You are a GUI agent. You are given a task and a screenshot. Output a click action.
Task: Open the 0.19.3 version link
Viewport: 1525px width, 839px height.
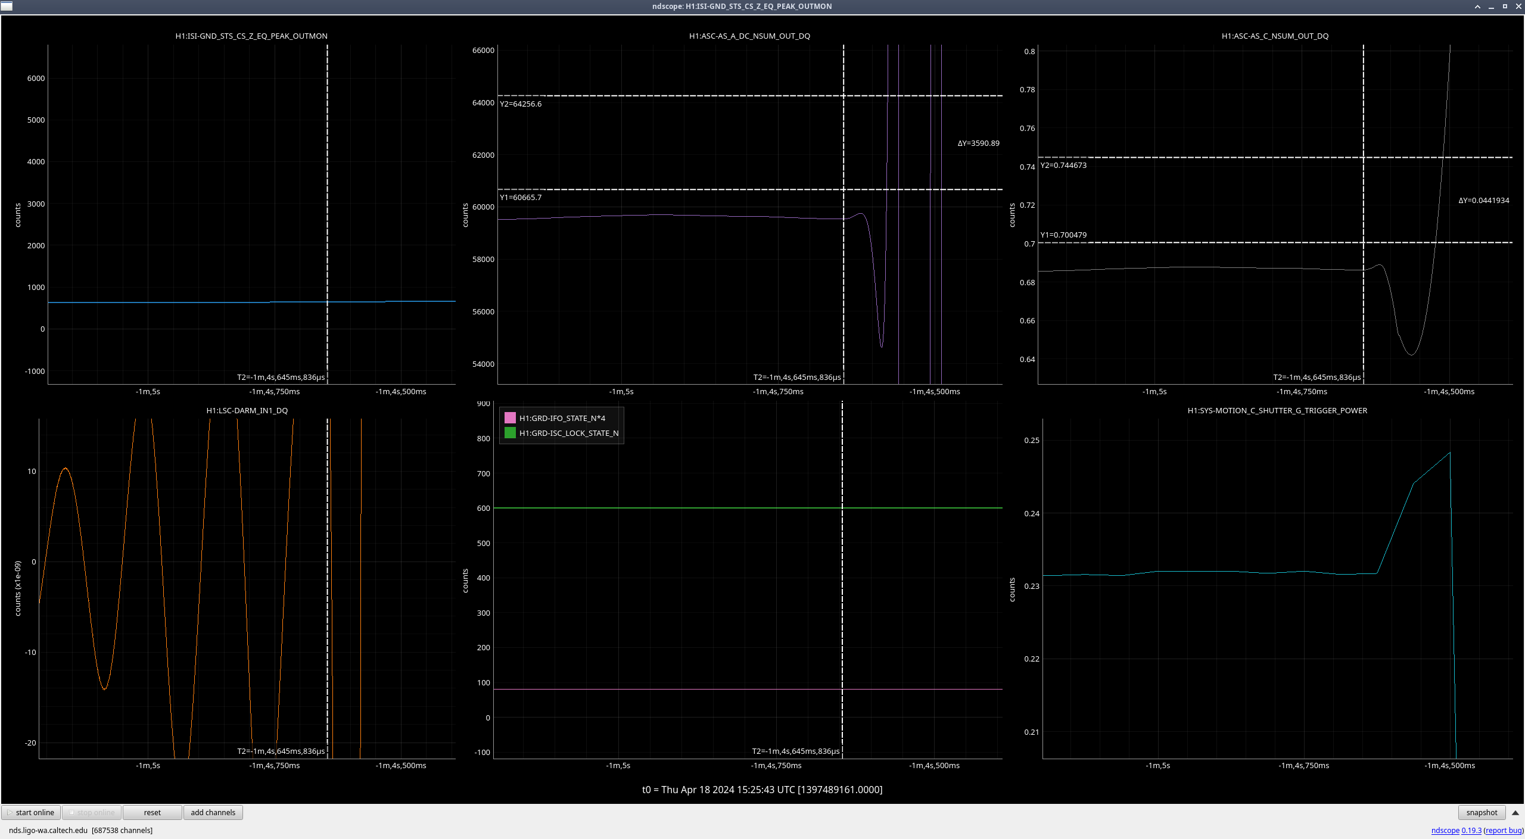[1471, 830]
